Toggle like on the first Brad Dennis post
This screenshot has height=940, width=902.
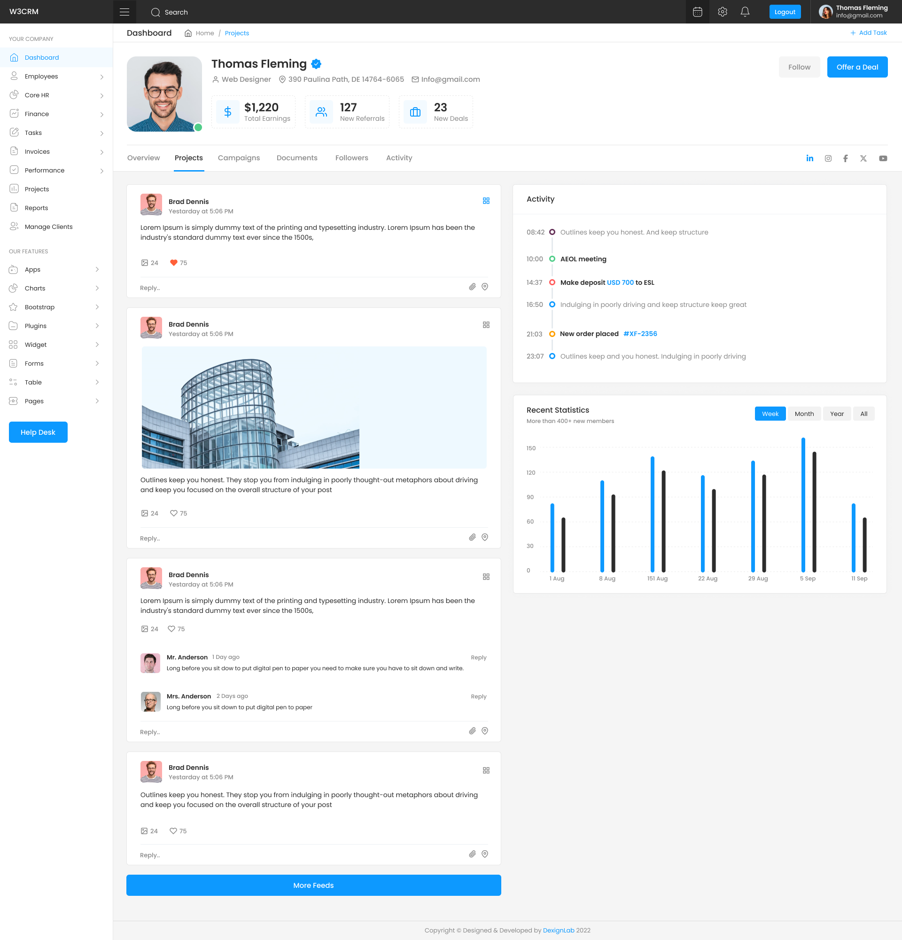point(173,263)
